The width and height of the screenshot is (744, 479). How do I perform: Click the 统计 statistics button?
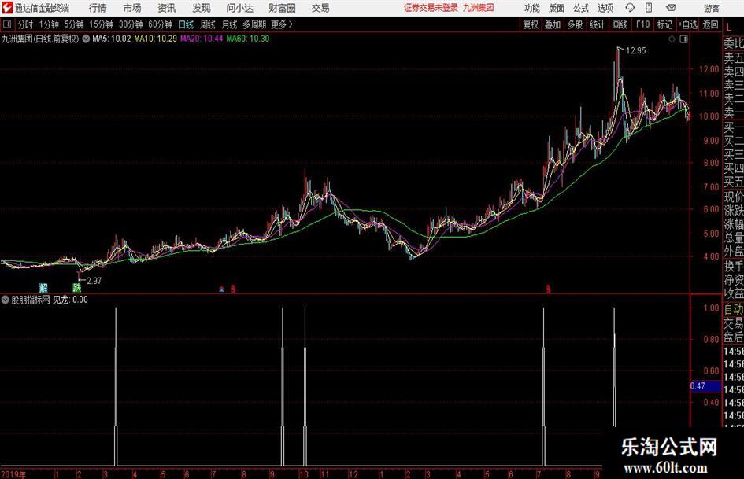pos(598,24)
